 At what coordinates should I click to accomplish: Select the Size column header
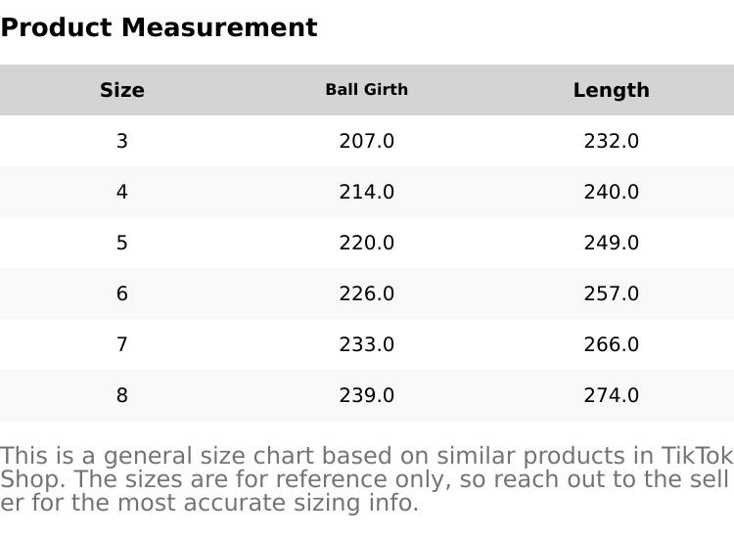[x=122, y=90]
